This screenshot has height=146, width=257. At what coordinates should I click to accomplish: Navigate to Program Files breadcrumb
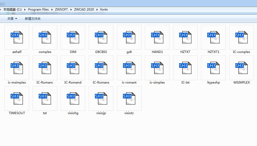[38, 10]
